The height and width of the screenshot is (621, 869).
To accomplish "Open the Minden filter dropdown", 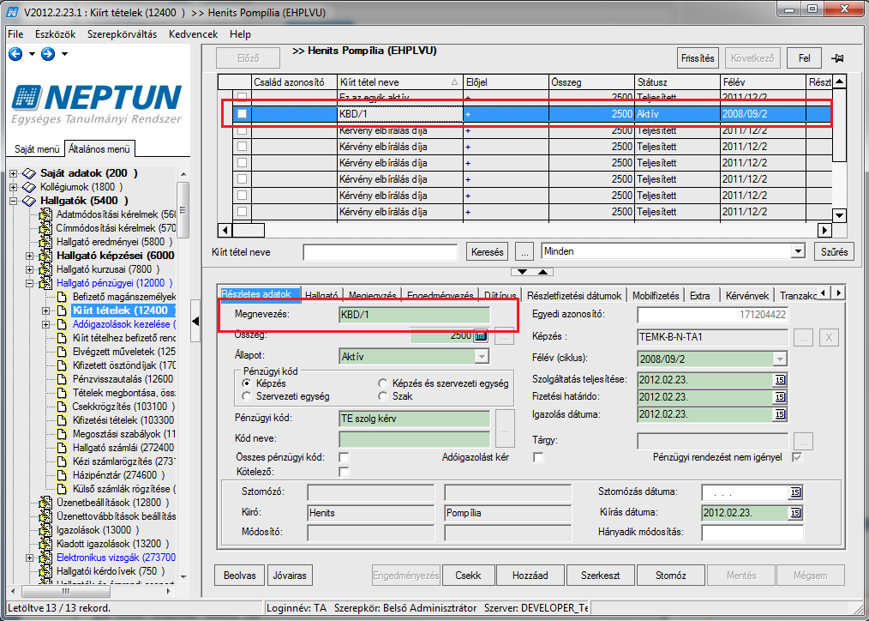I will (x=798, y=251).
